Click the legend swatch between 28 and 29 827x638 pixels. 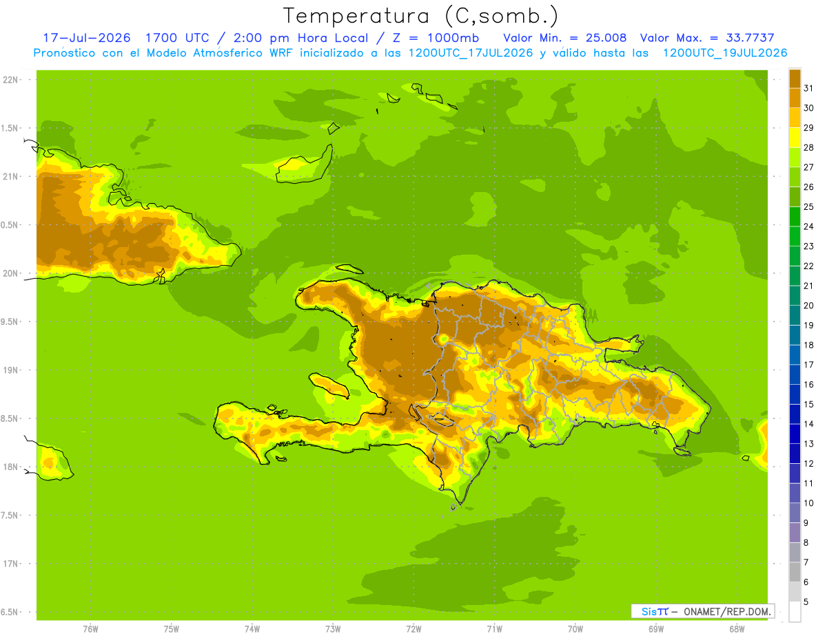[795, 138]
